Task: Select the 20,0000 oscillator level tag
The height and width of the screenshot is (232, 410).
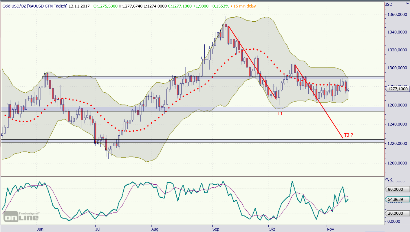Action: tap(397, 213)
